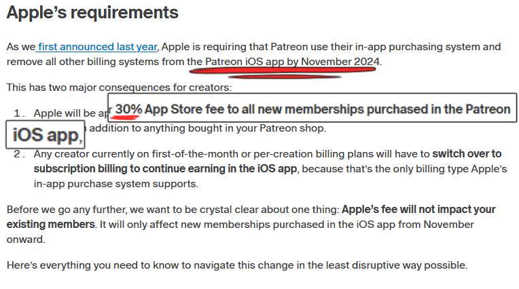Click the red-underlined "30%" figure

(x=128, y=109)
